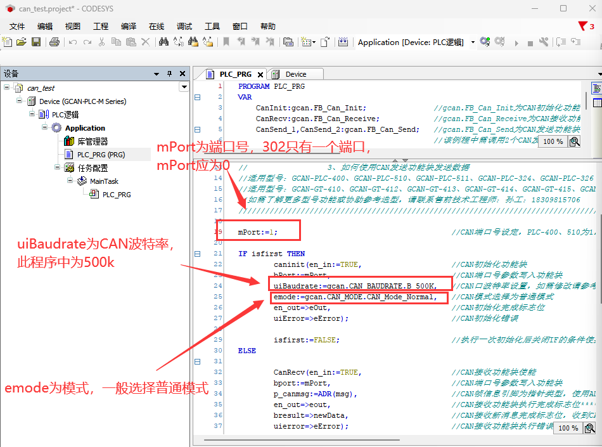Open a project with the folder icon
The height and width of the screenshot is (447, 602).
pyautogui.click(x=22, y=42)
